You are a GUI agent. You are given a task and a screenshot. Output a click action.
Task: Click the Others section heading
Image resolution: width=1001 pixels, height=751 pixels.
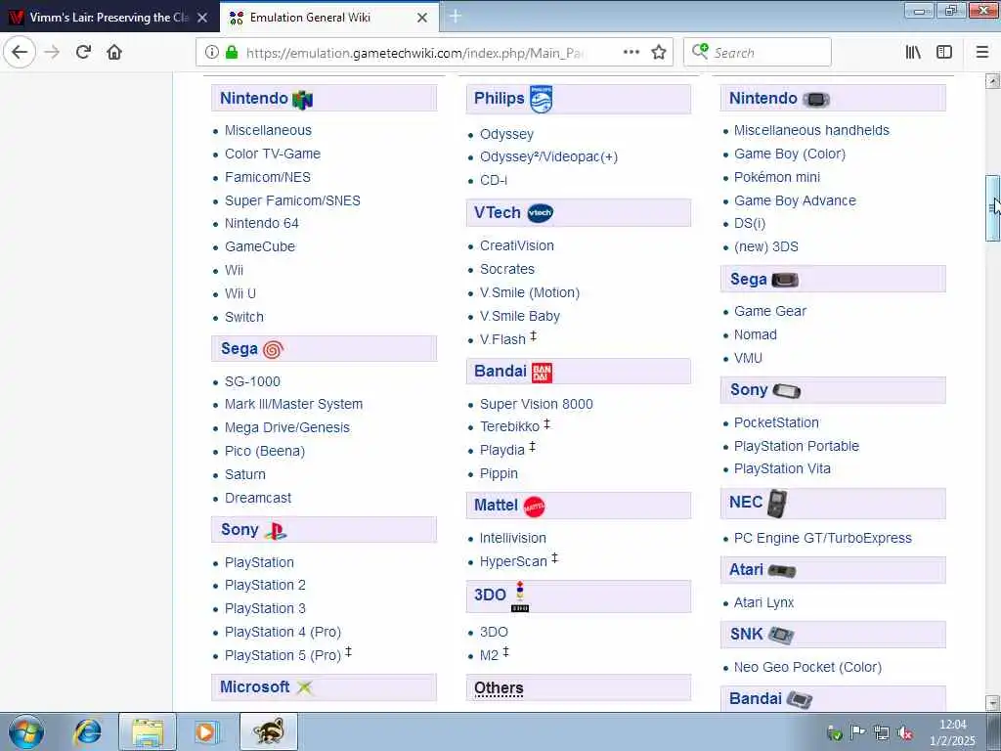(499, 687)
